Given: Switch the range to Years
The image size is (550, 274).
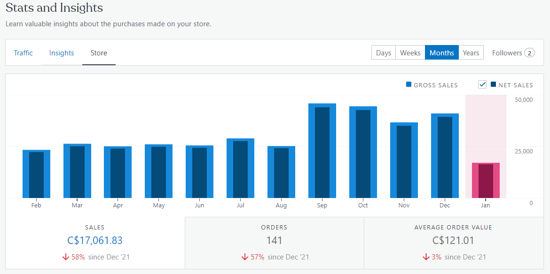Looking at the screenshot, I should (471, 53).
